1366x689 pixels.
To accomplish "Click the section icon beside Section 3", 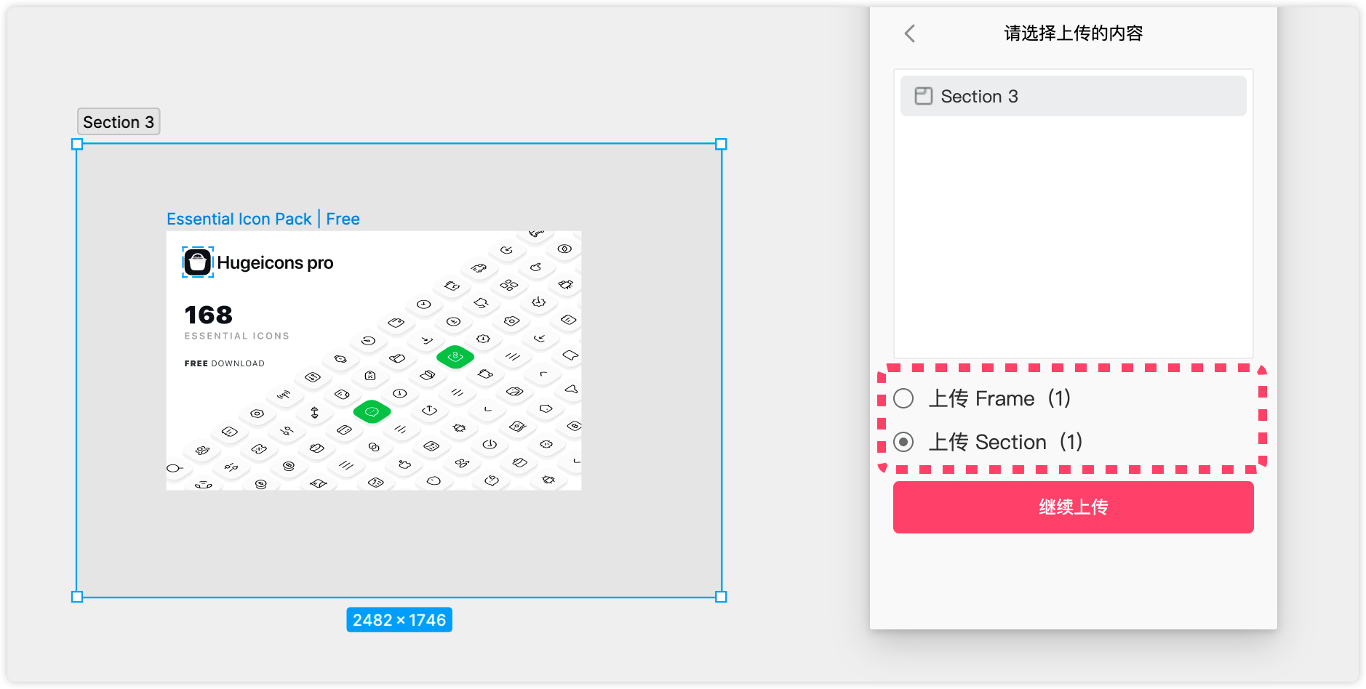I will point(923,96).
